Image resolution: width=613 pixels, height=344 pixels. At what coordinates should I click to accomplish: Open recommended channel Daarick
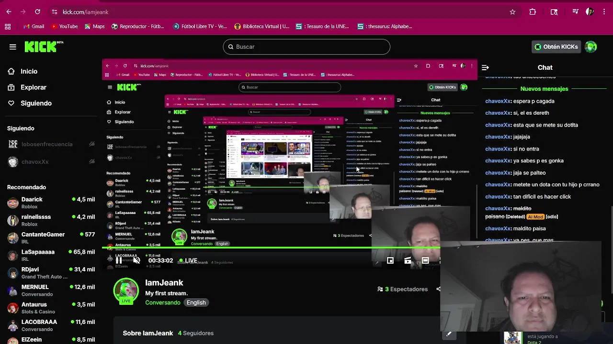(x=51, y=203)
